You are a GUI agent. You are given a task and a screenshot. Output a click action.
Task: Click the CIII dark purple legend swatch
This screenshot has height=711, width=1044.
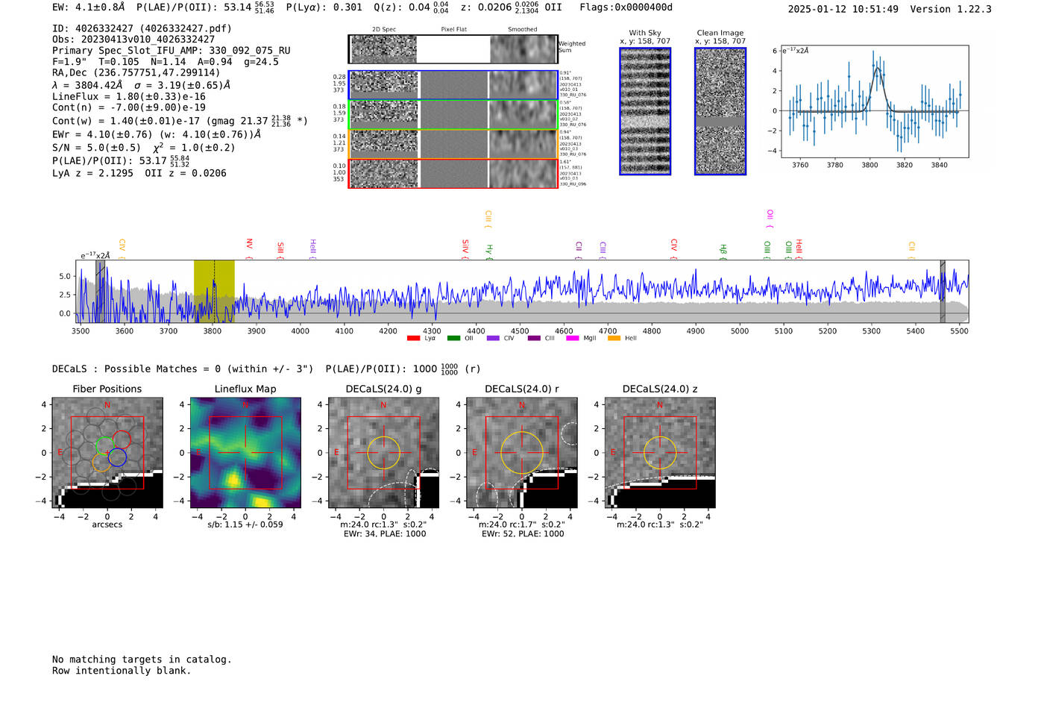534,339
